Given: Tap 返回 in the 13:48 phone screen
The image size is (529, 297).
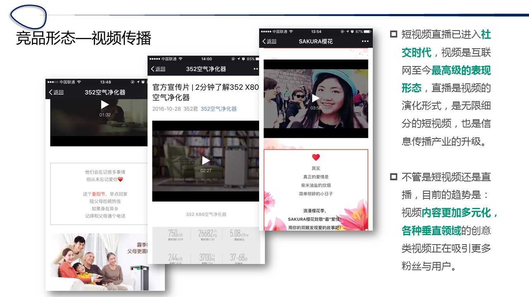Looking at the screenshot, I should tap(59, 92).
